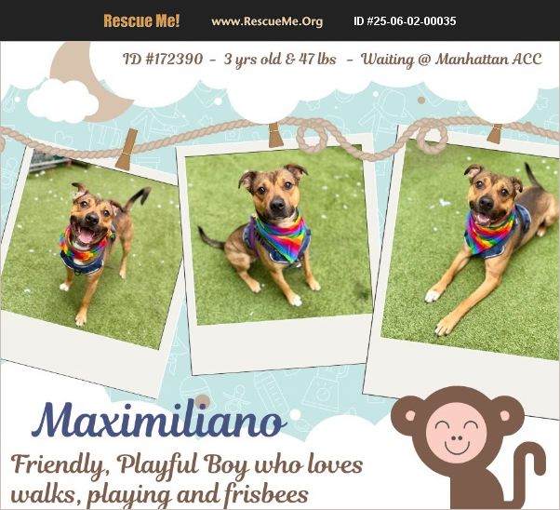Click the ID #172390 shelter text
Image resolution: width=560 pixels, height=510 pixels.
tap(163, 59)
